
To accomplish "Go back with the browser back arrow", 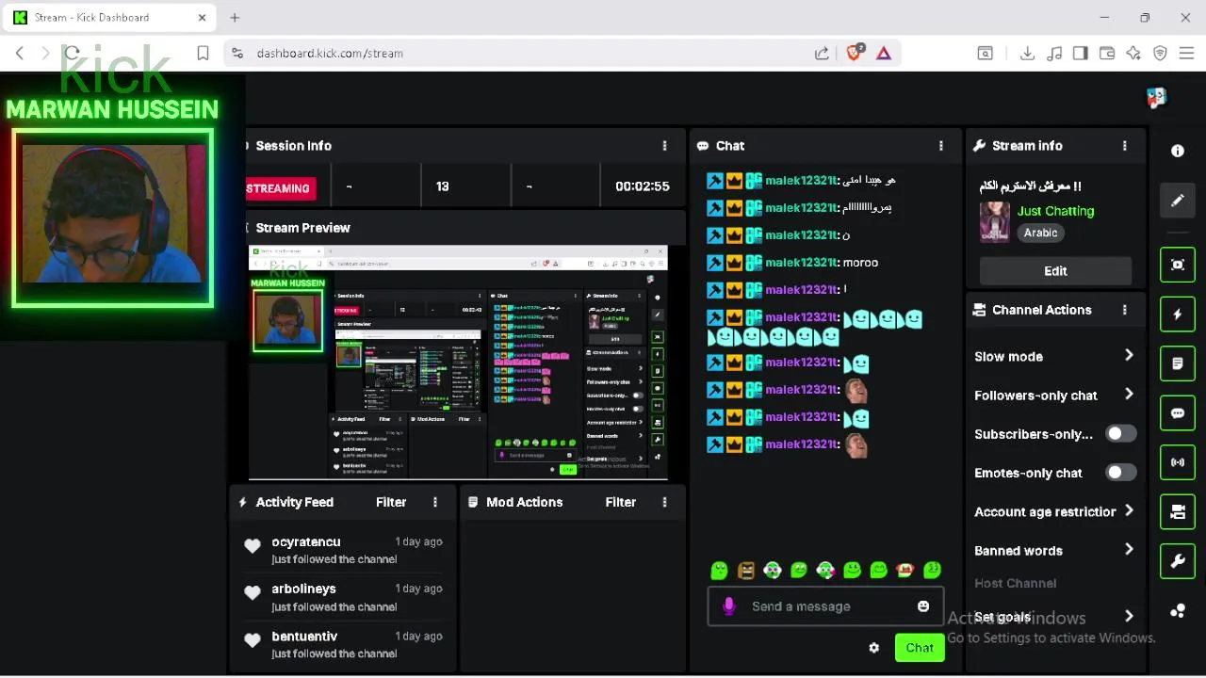I will click(20, 53).
